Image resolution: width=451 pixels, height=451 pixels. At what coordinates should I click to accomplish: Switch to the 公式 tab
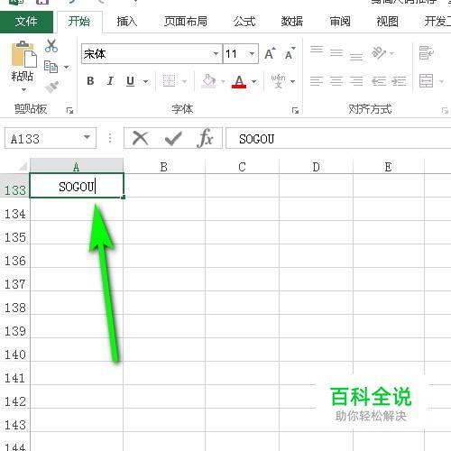click(244, 22)
